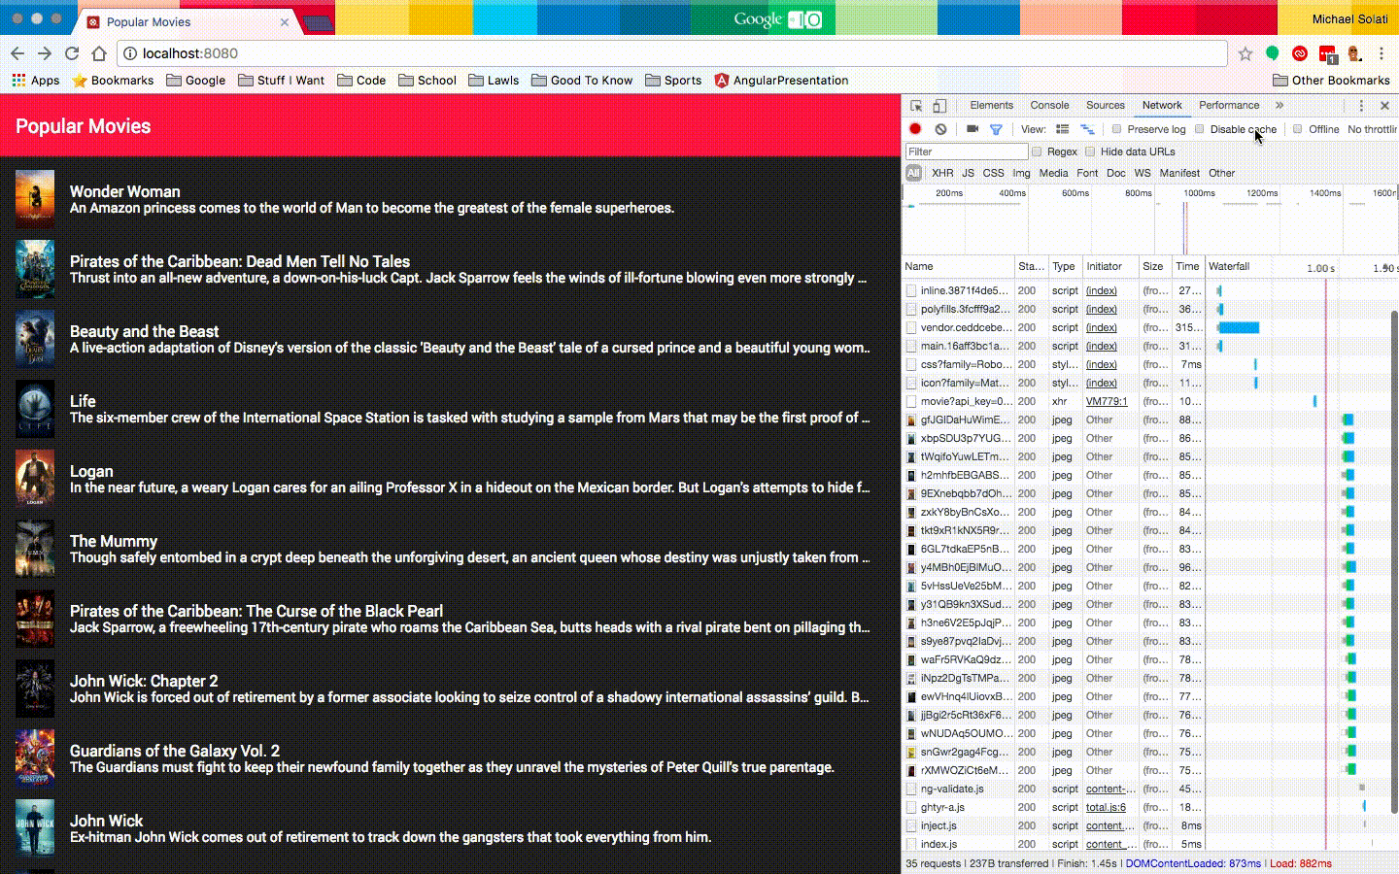Select the Network tab
The height and width of the screenshot is (874, 1399).
click(x=1162, y=106)
